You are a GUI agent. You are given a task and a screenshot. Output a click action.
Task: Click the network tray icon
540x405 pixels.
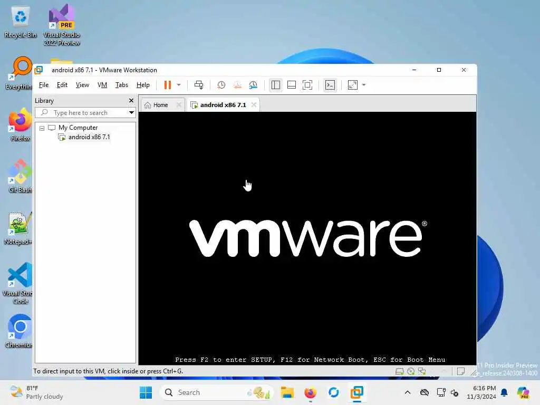441,392
